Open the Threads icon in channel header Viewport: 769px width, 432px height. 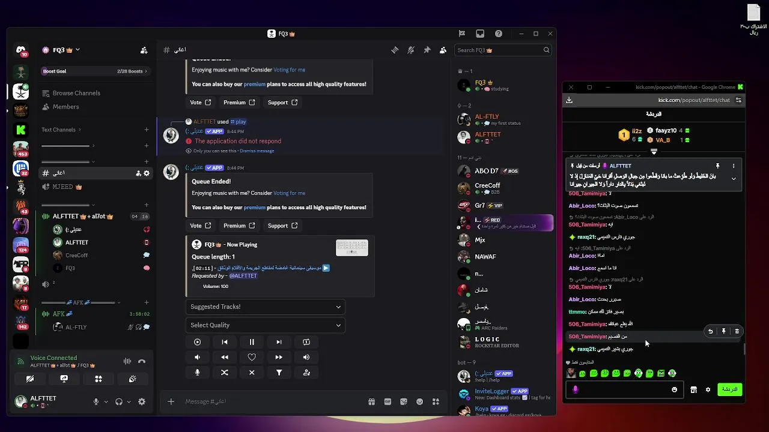(395, 50)
